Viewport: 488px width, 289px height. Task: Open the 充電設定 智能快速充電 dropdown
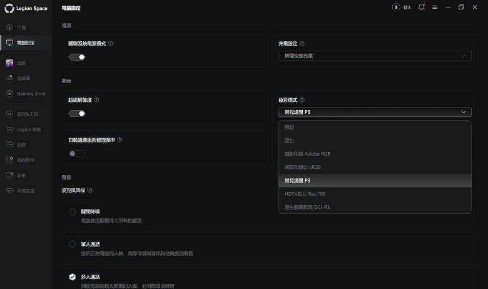click(x=375, y=56)
